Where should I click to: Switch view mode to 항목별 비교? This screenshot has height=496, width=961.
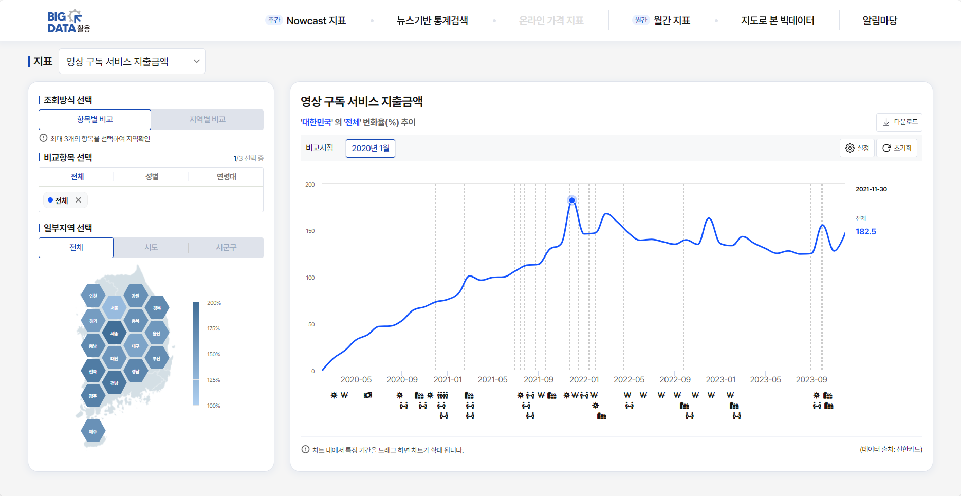tap(95, 119)
